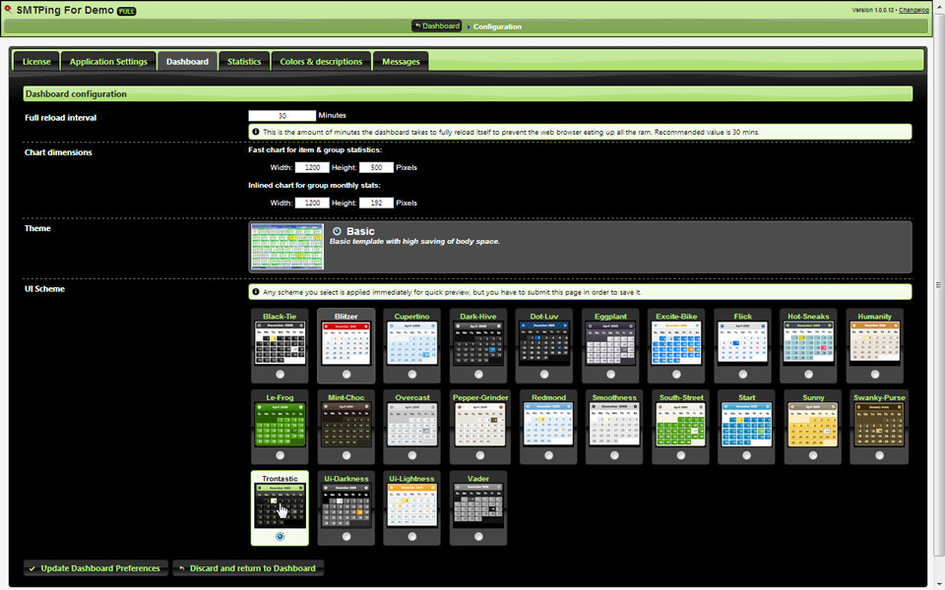The width and height of the screenshot is (945, 590).
Task: Open the Changelog link
Action: 919,10
